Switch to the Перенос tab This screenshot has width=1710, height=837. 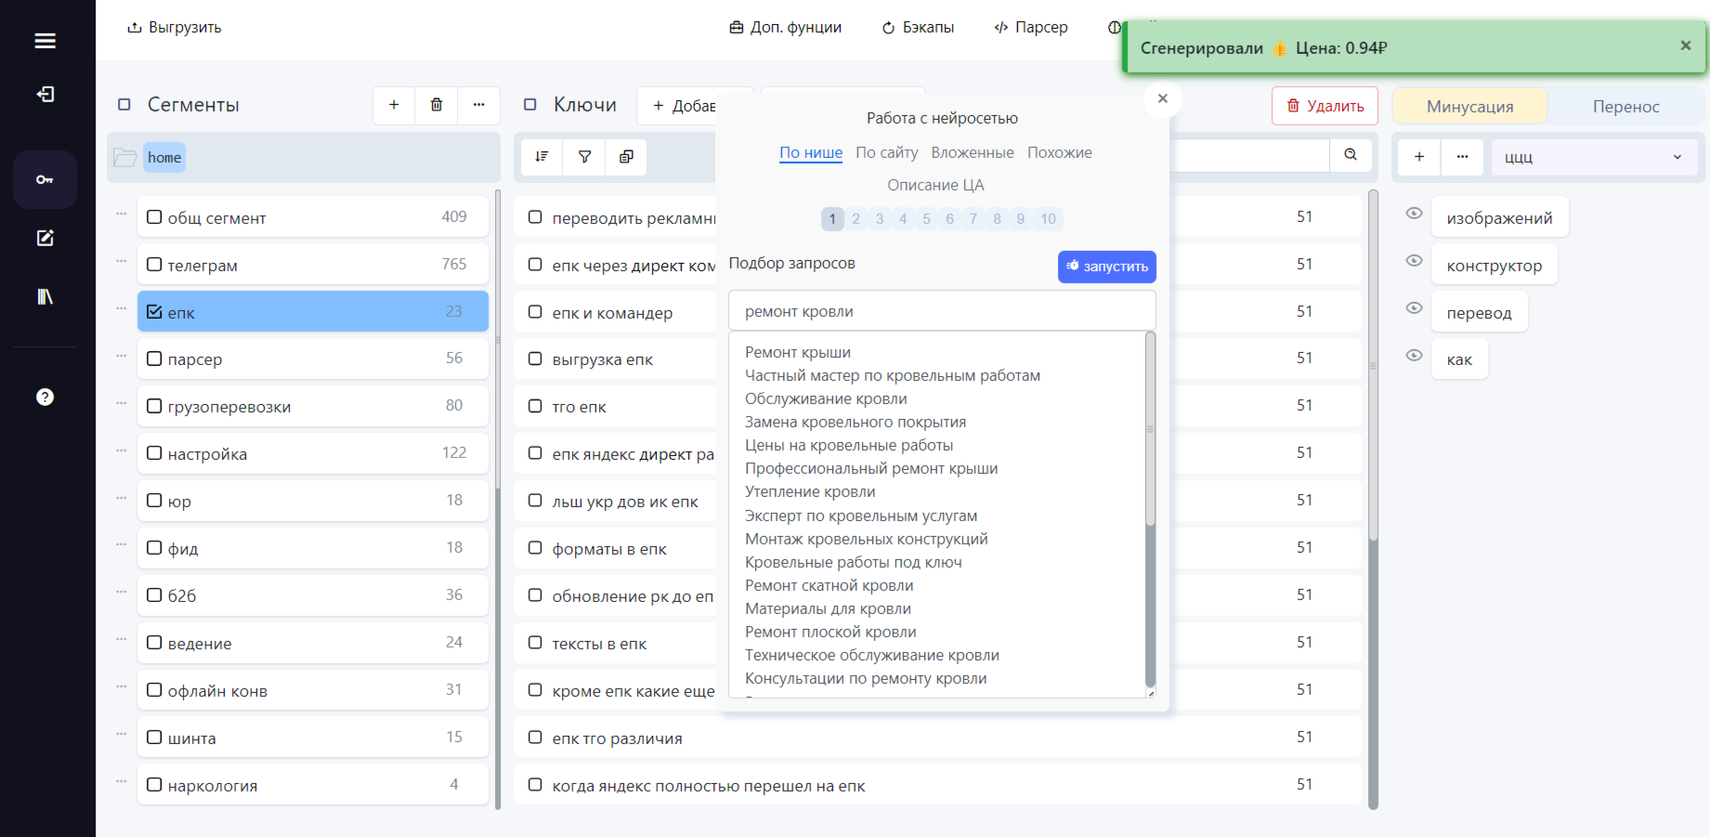[1625, 106]
